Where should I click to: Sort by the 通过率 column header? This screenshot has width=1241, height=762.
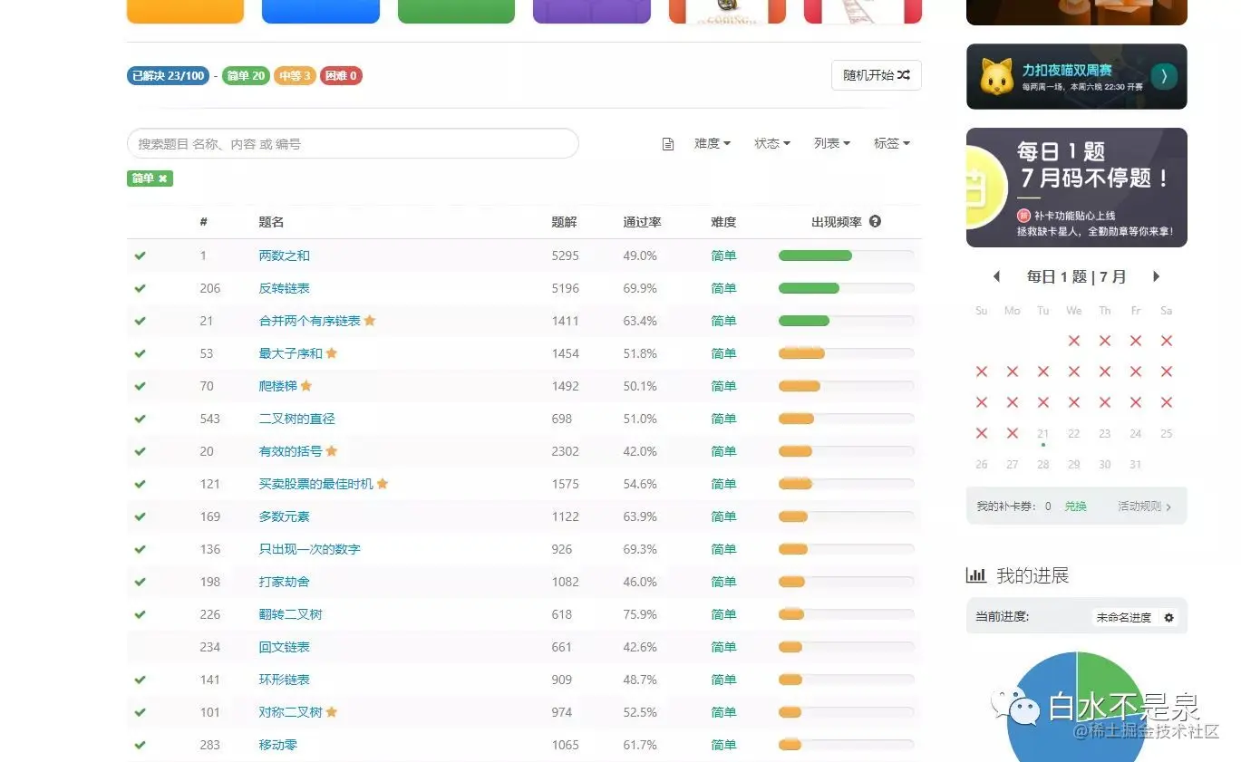pyautogui.click(x=642, y=222)
